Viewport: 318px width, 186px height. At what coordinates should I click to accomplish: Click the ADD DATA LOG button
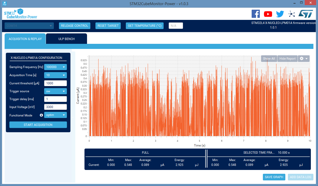point(301,177)
